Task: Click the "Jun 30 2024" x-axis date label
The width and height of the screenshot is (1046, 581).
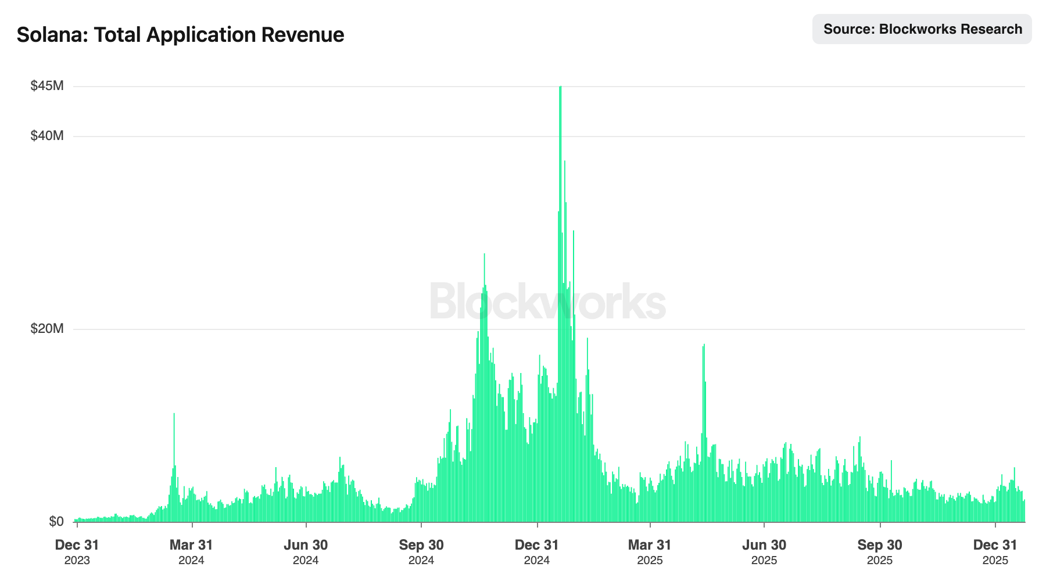Action: click(306, 552)
